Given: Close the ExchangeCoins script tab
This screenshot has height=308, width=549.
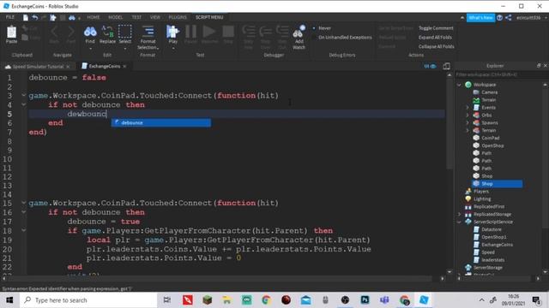Looking at the screenshot, I should tap(124, 67).
